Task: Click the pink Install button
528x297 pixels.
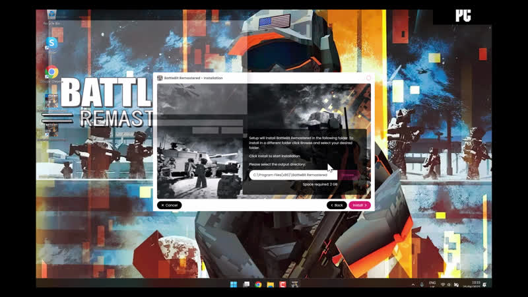Action: click(x=359, y=205)
